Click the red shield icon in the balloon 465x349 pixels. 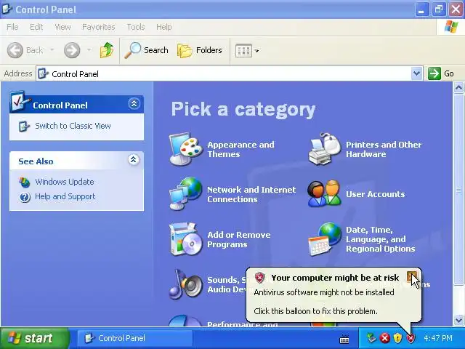coord(259,278)
